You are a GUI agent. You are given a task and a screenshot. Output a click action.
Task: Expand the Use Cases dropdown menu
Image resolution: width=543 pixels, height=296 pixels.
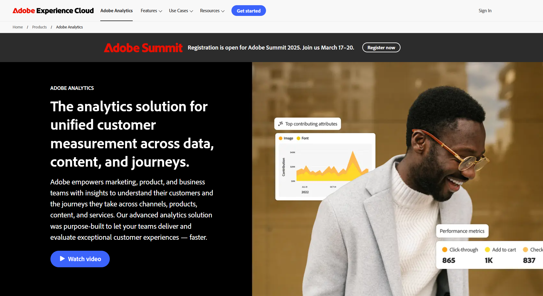(x=181, y=11)
